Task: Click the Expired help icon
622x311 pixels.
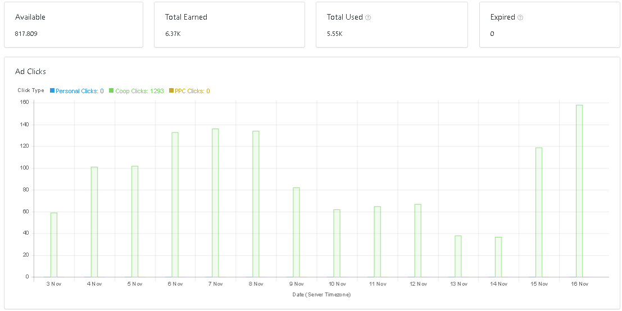Action: [520, 17]
